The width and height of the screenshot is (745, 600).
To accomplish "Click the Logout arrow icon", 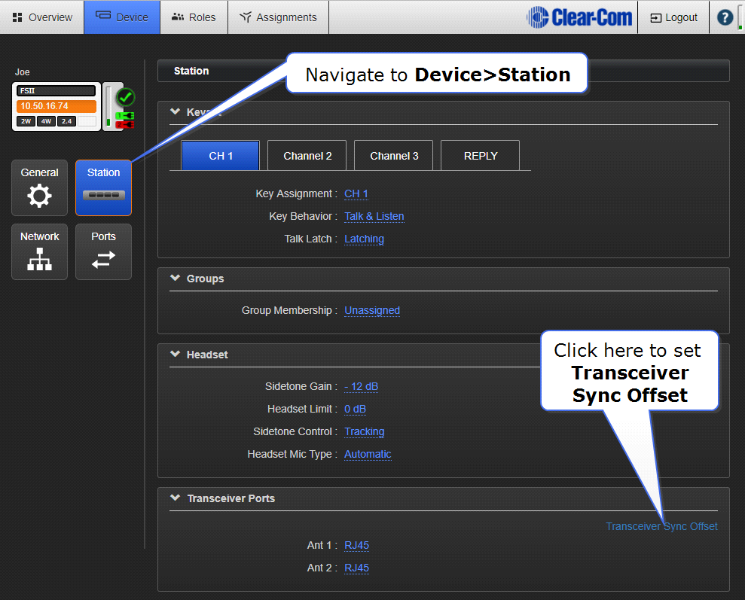I will [x=655, y=18].
